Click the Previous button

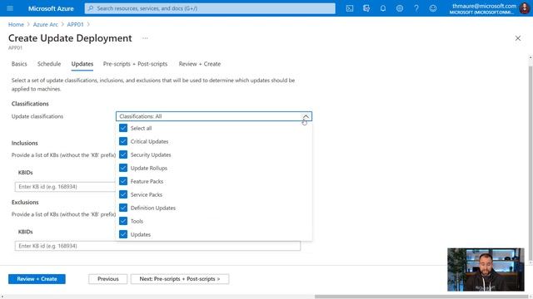[x=107, y=279]
